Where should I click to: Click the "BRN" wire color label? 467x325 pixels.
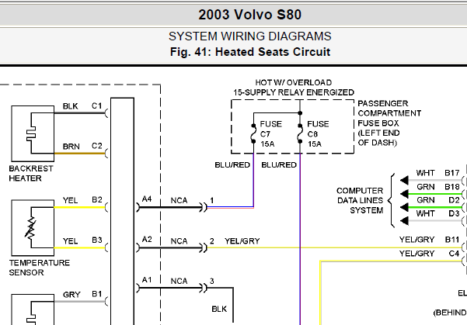tap(71, 147)
